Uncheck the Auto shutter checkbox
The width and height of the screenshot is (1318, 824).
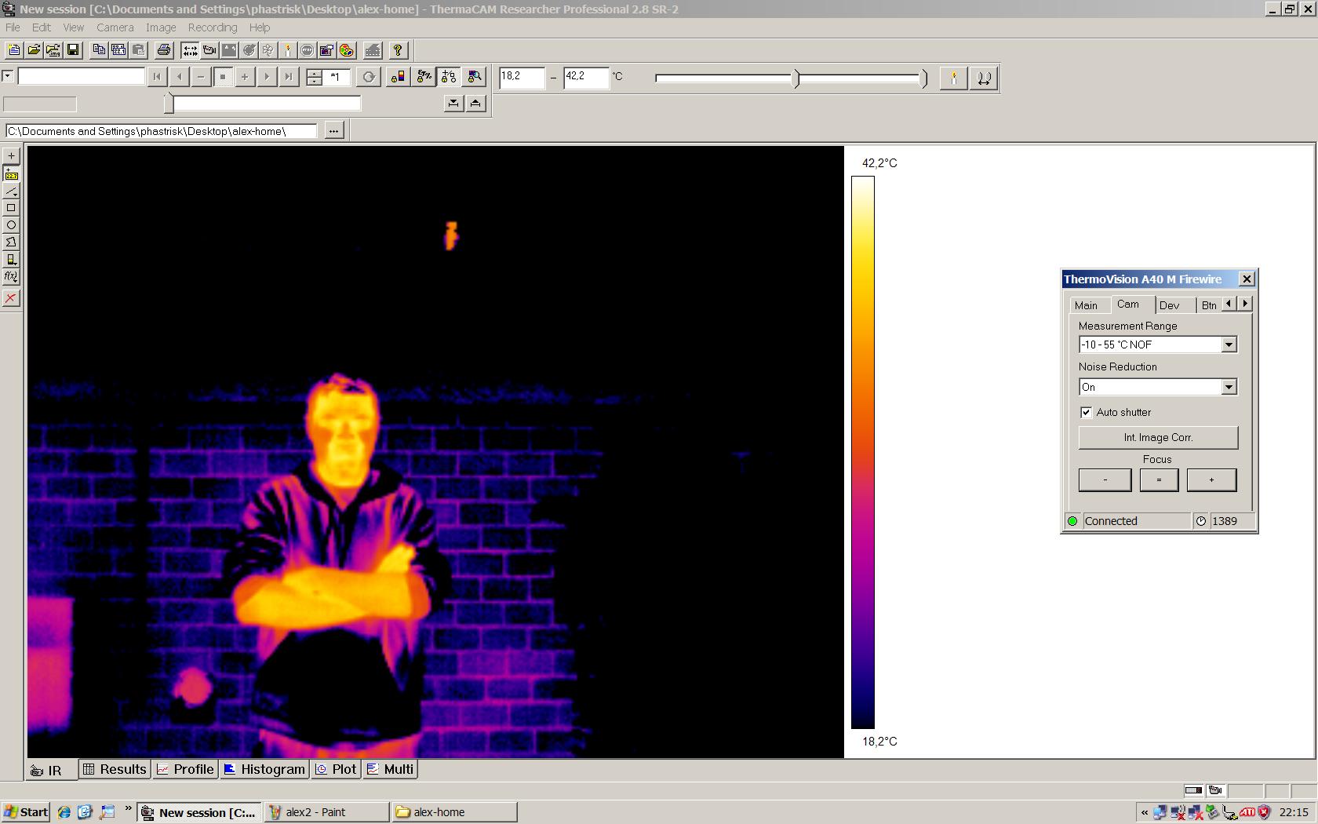pos(1086,412)
